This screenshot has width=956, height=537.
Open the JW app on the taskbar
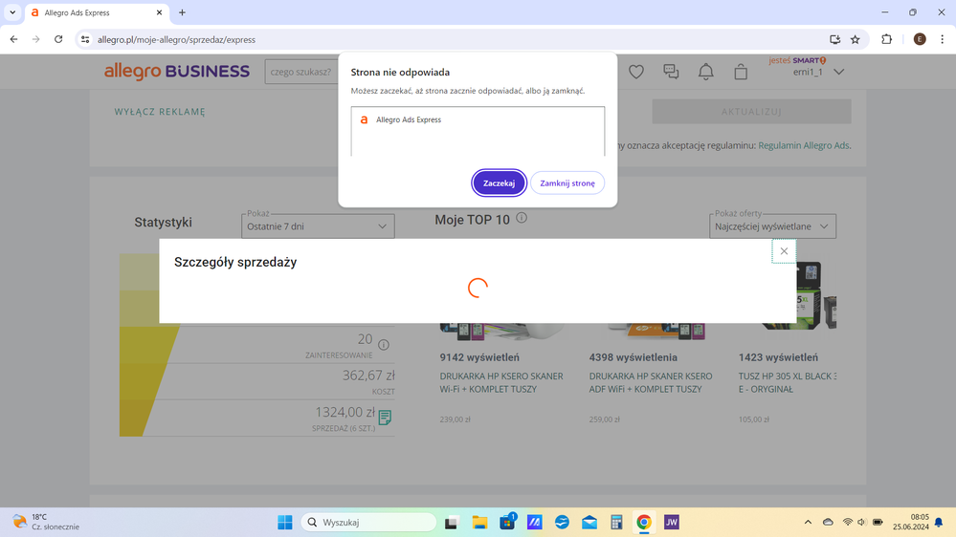pos(671,523)
